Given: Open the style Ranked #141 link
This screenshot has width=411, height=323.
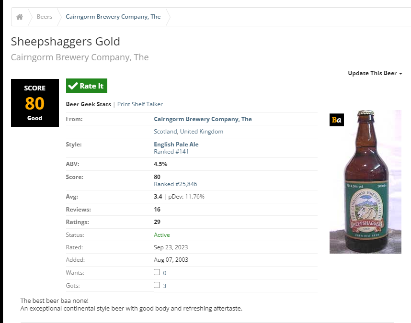Looking at the screenshot, I should coord(171,152).
